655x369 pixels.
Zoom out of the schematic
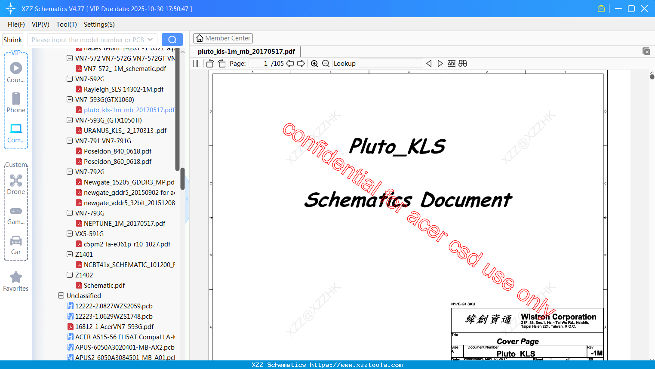coord(326,63)
